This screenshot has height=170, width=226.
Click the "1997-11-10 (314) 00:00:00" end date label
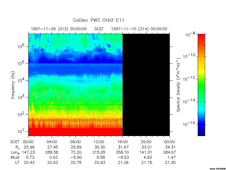point(139,29)
